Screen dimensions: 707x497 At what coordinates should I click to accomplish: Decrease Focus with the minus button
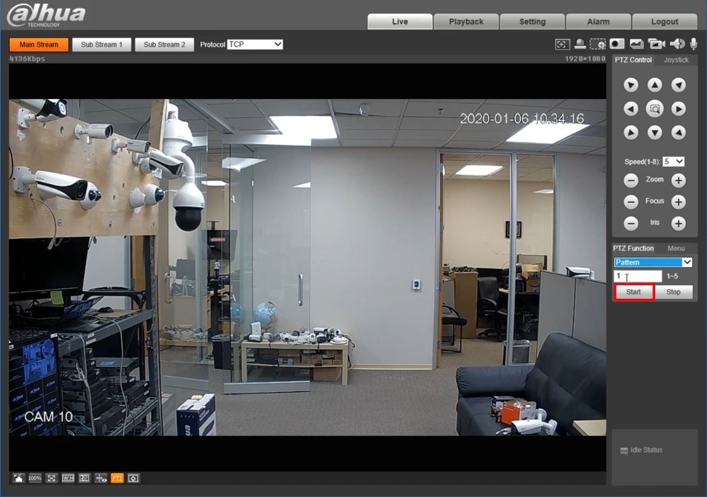[631, 202]
